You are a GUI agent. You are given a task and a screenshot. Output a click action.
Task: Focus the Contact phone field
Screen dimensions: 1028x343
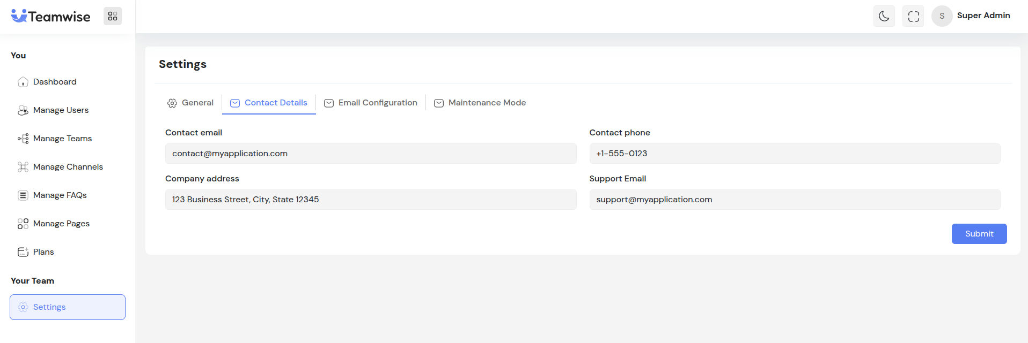[x=795, y=154]
